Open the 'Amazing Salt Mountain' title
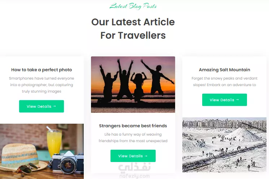This screenshot has height=179, width=269. [224, 70]
